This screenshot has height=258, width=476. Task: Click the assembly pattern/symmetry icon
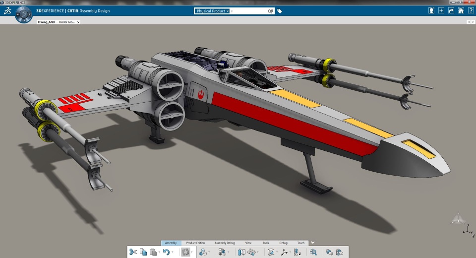point(241,252)
